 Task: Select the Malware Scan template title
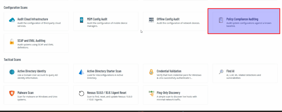coord(25,93)
